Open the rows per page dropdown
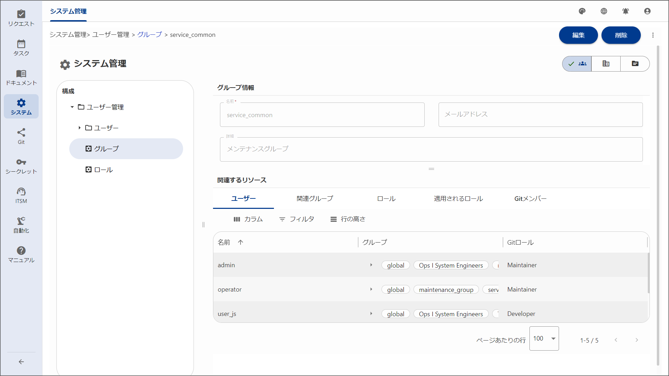Image resolution: width=669 pixels, height=376 pixels. (544, 338)
